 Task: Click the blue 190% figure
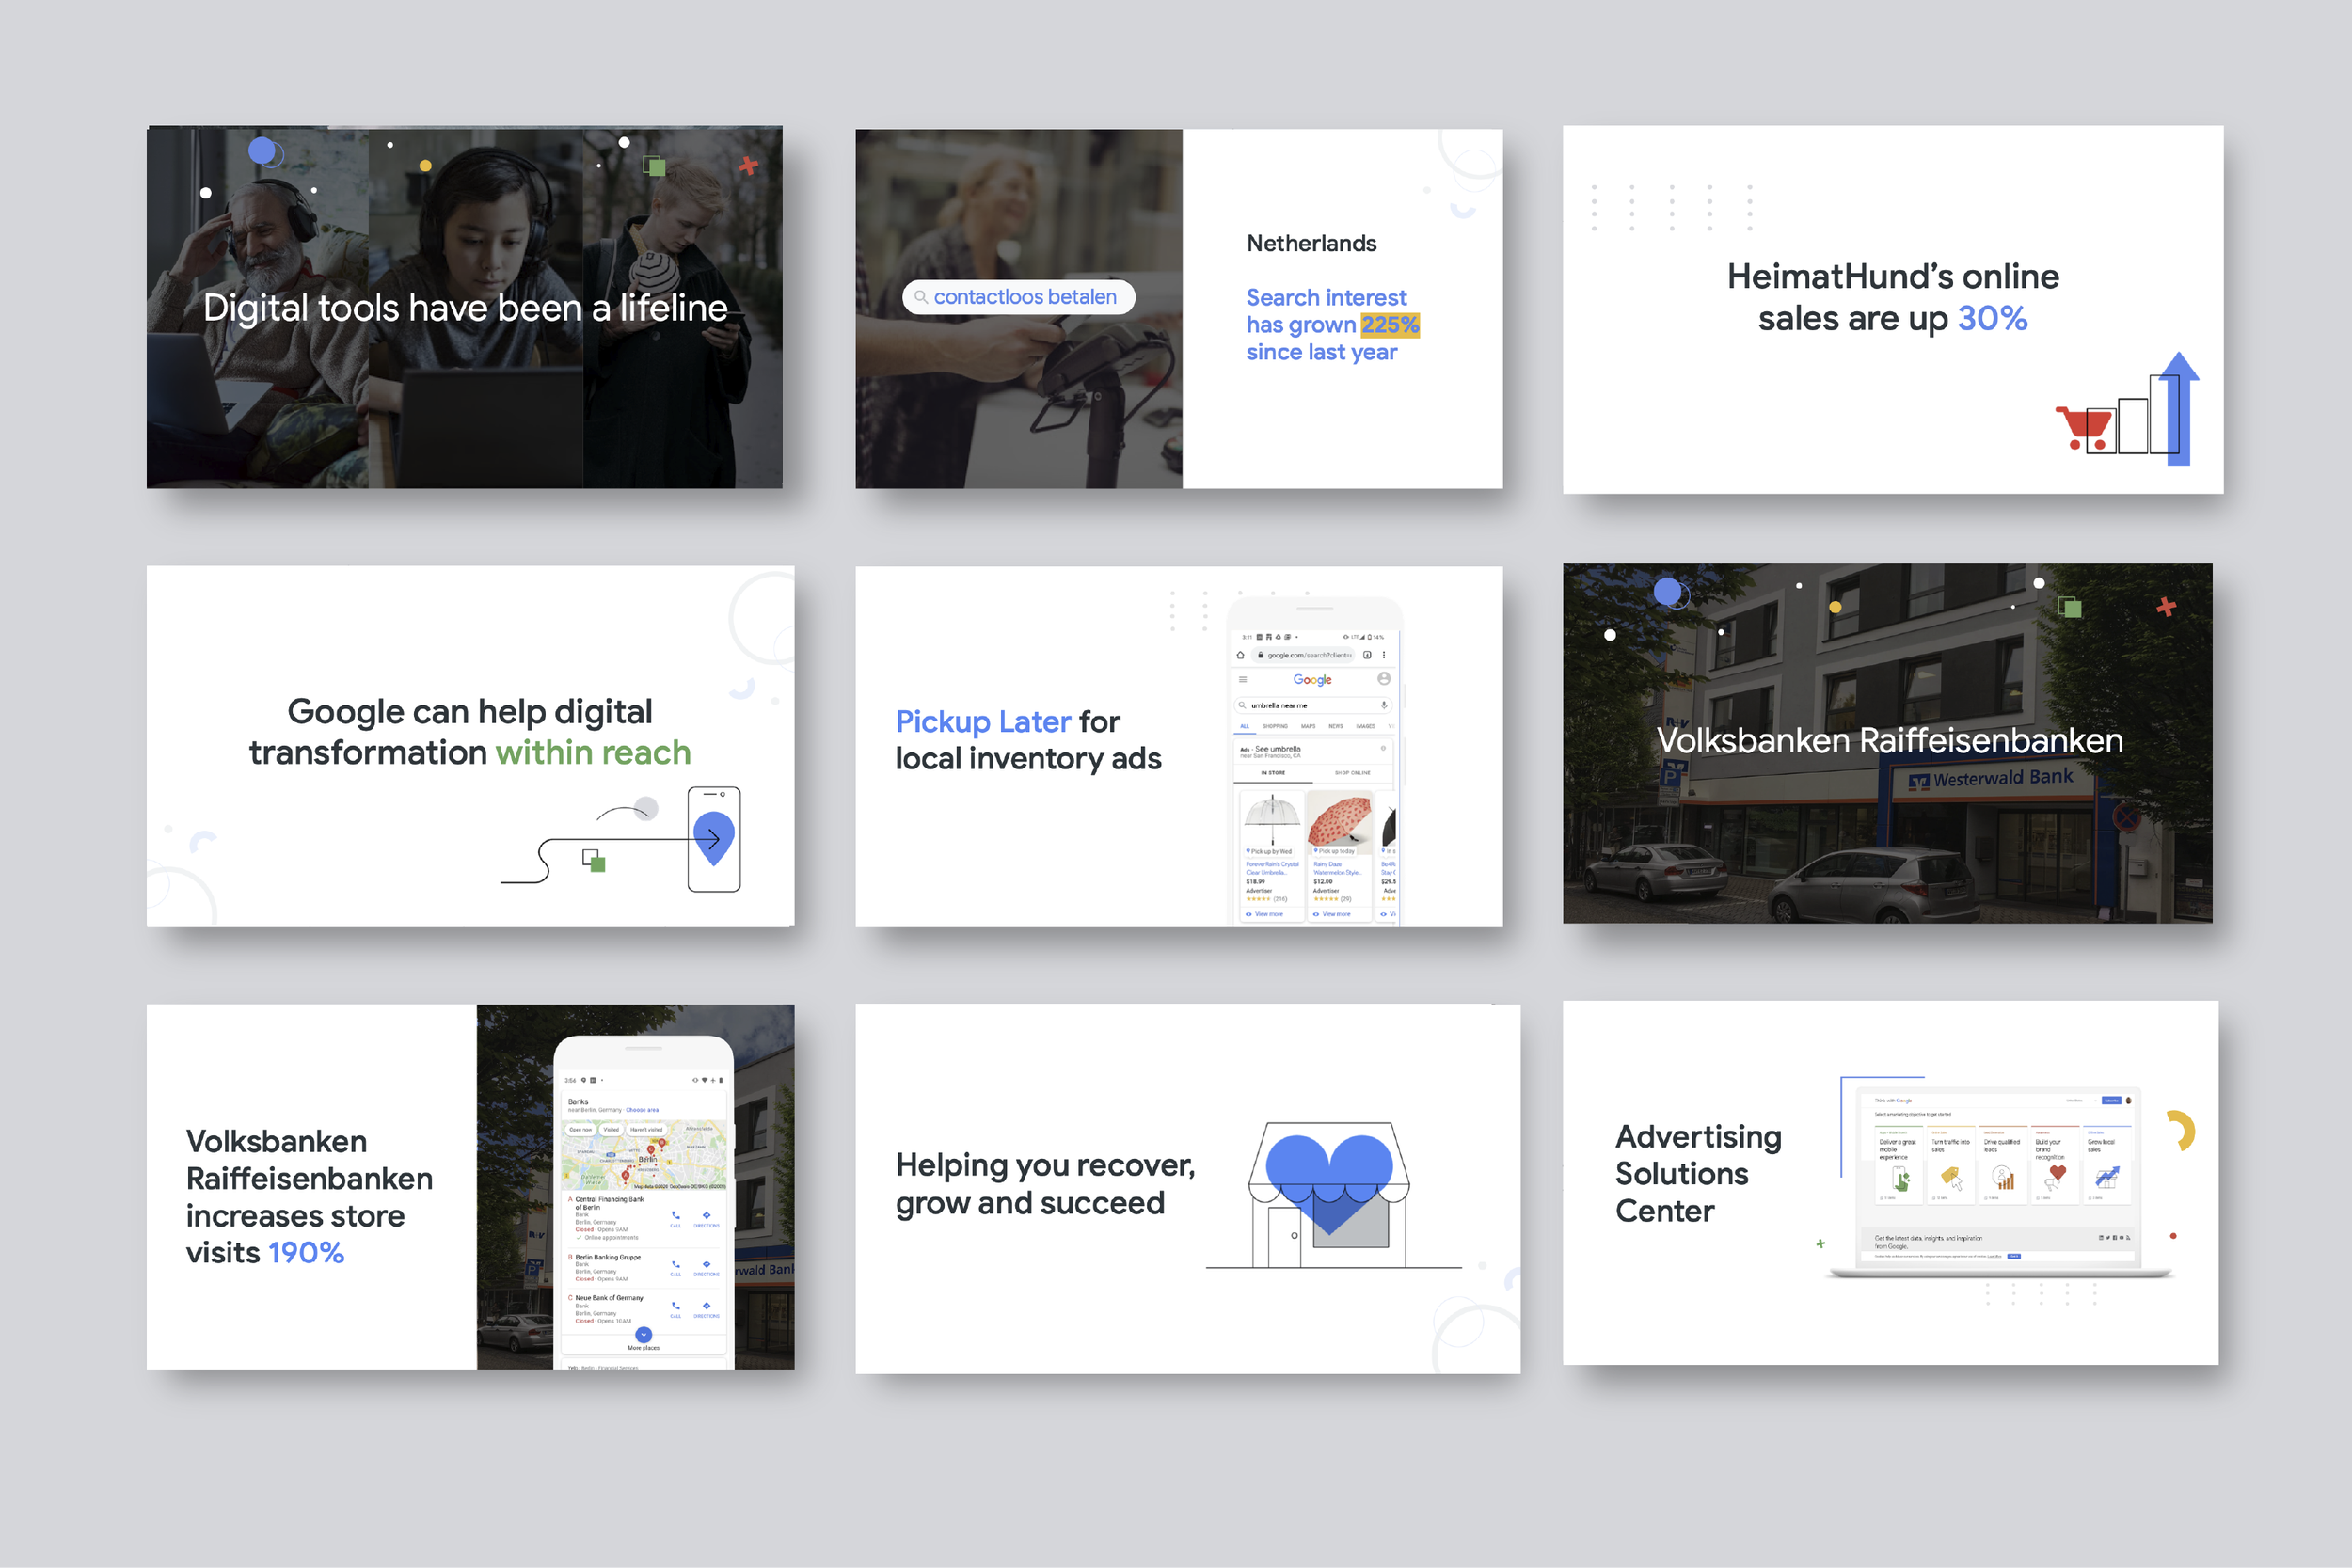click(306, 1253)
